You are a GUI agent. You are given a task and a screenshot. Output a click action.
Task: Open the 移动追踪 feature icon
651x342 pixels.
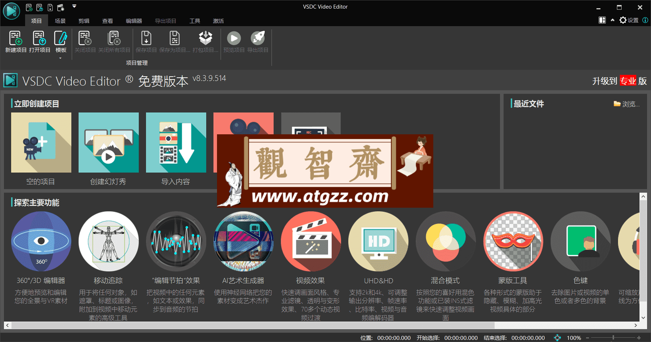click(x=109, y=241)
